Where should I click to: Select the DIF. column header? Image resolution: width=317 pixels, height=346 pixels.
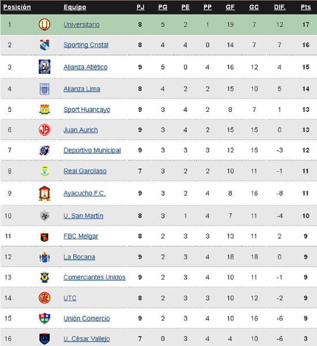pyautogui.click(x=280, y=7)
